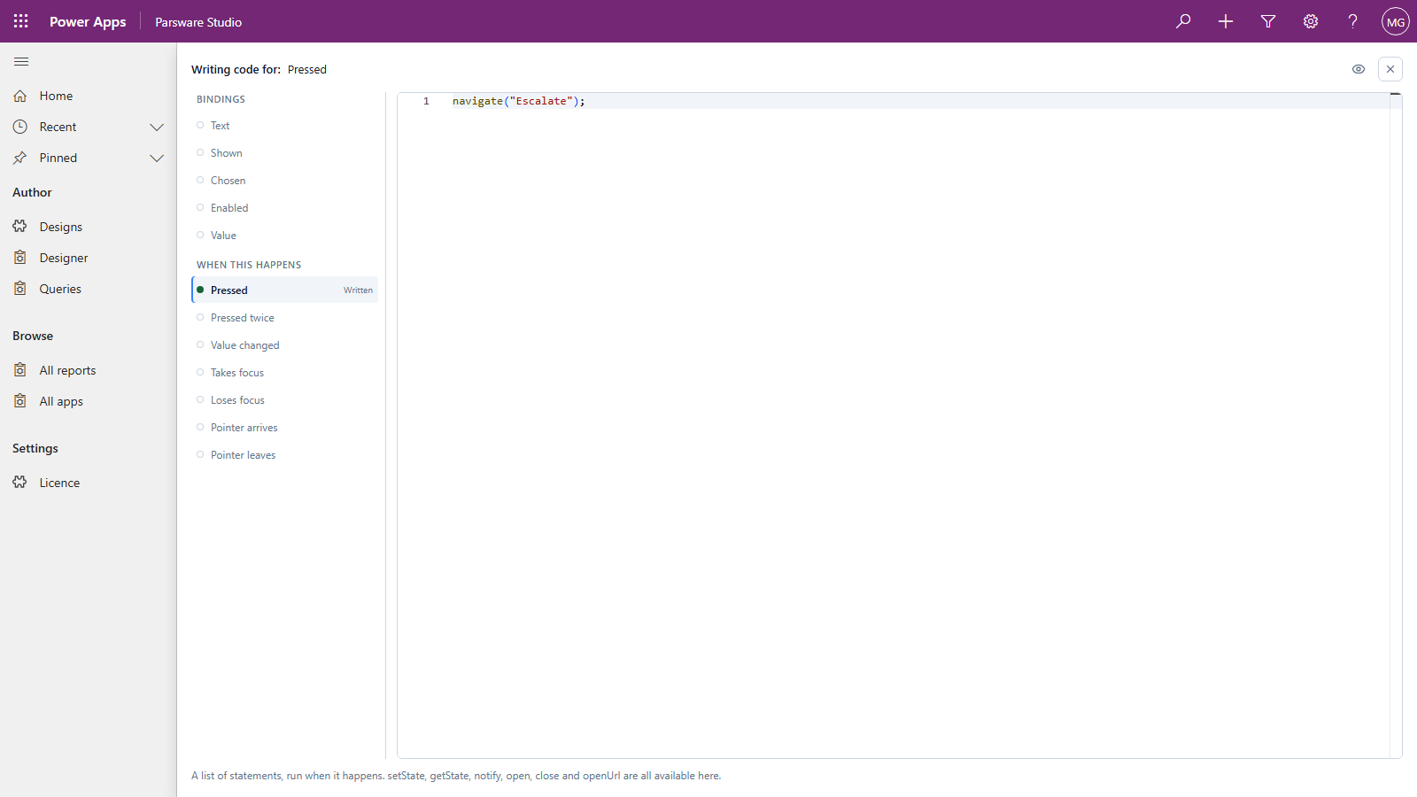Click the editor vertical scrollbar
The image size is (1417, 797).
(x=1396, y=425)
